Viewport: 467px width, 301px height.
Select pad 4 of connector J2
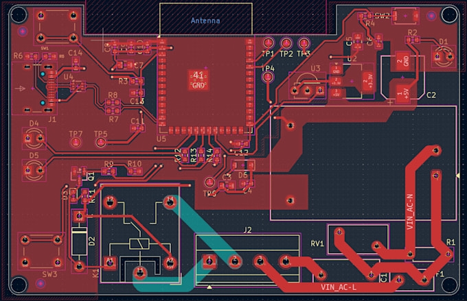pyautogui.click(x=286, y=261)
